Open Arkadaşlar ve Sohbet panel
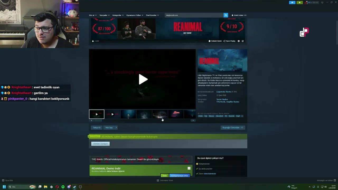Image resolution: width=338 pixels, height=190 pixels. tap(326, 180)
